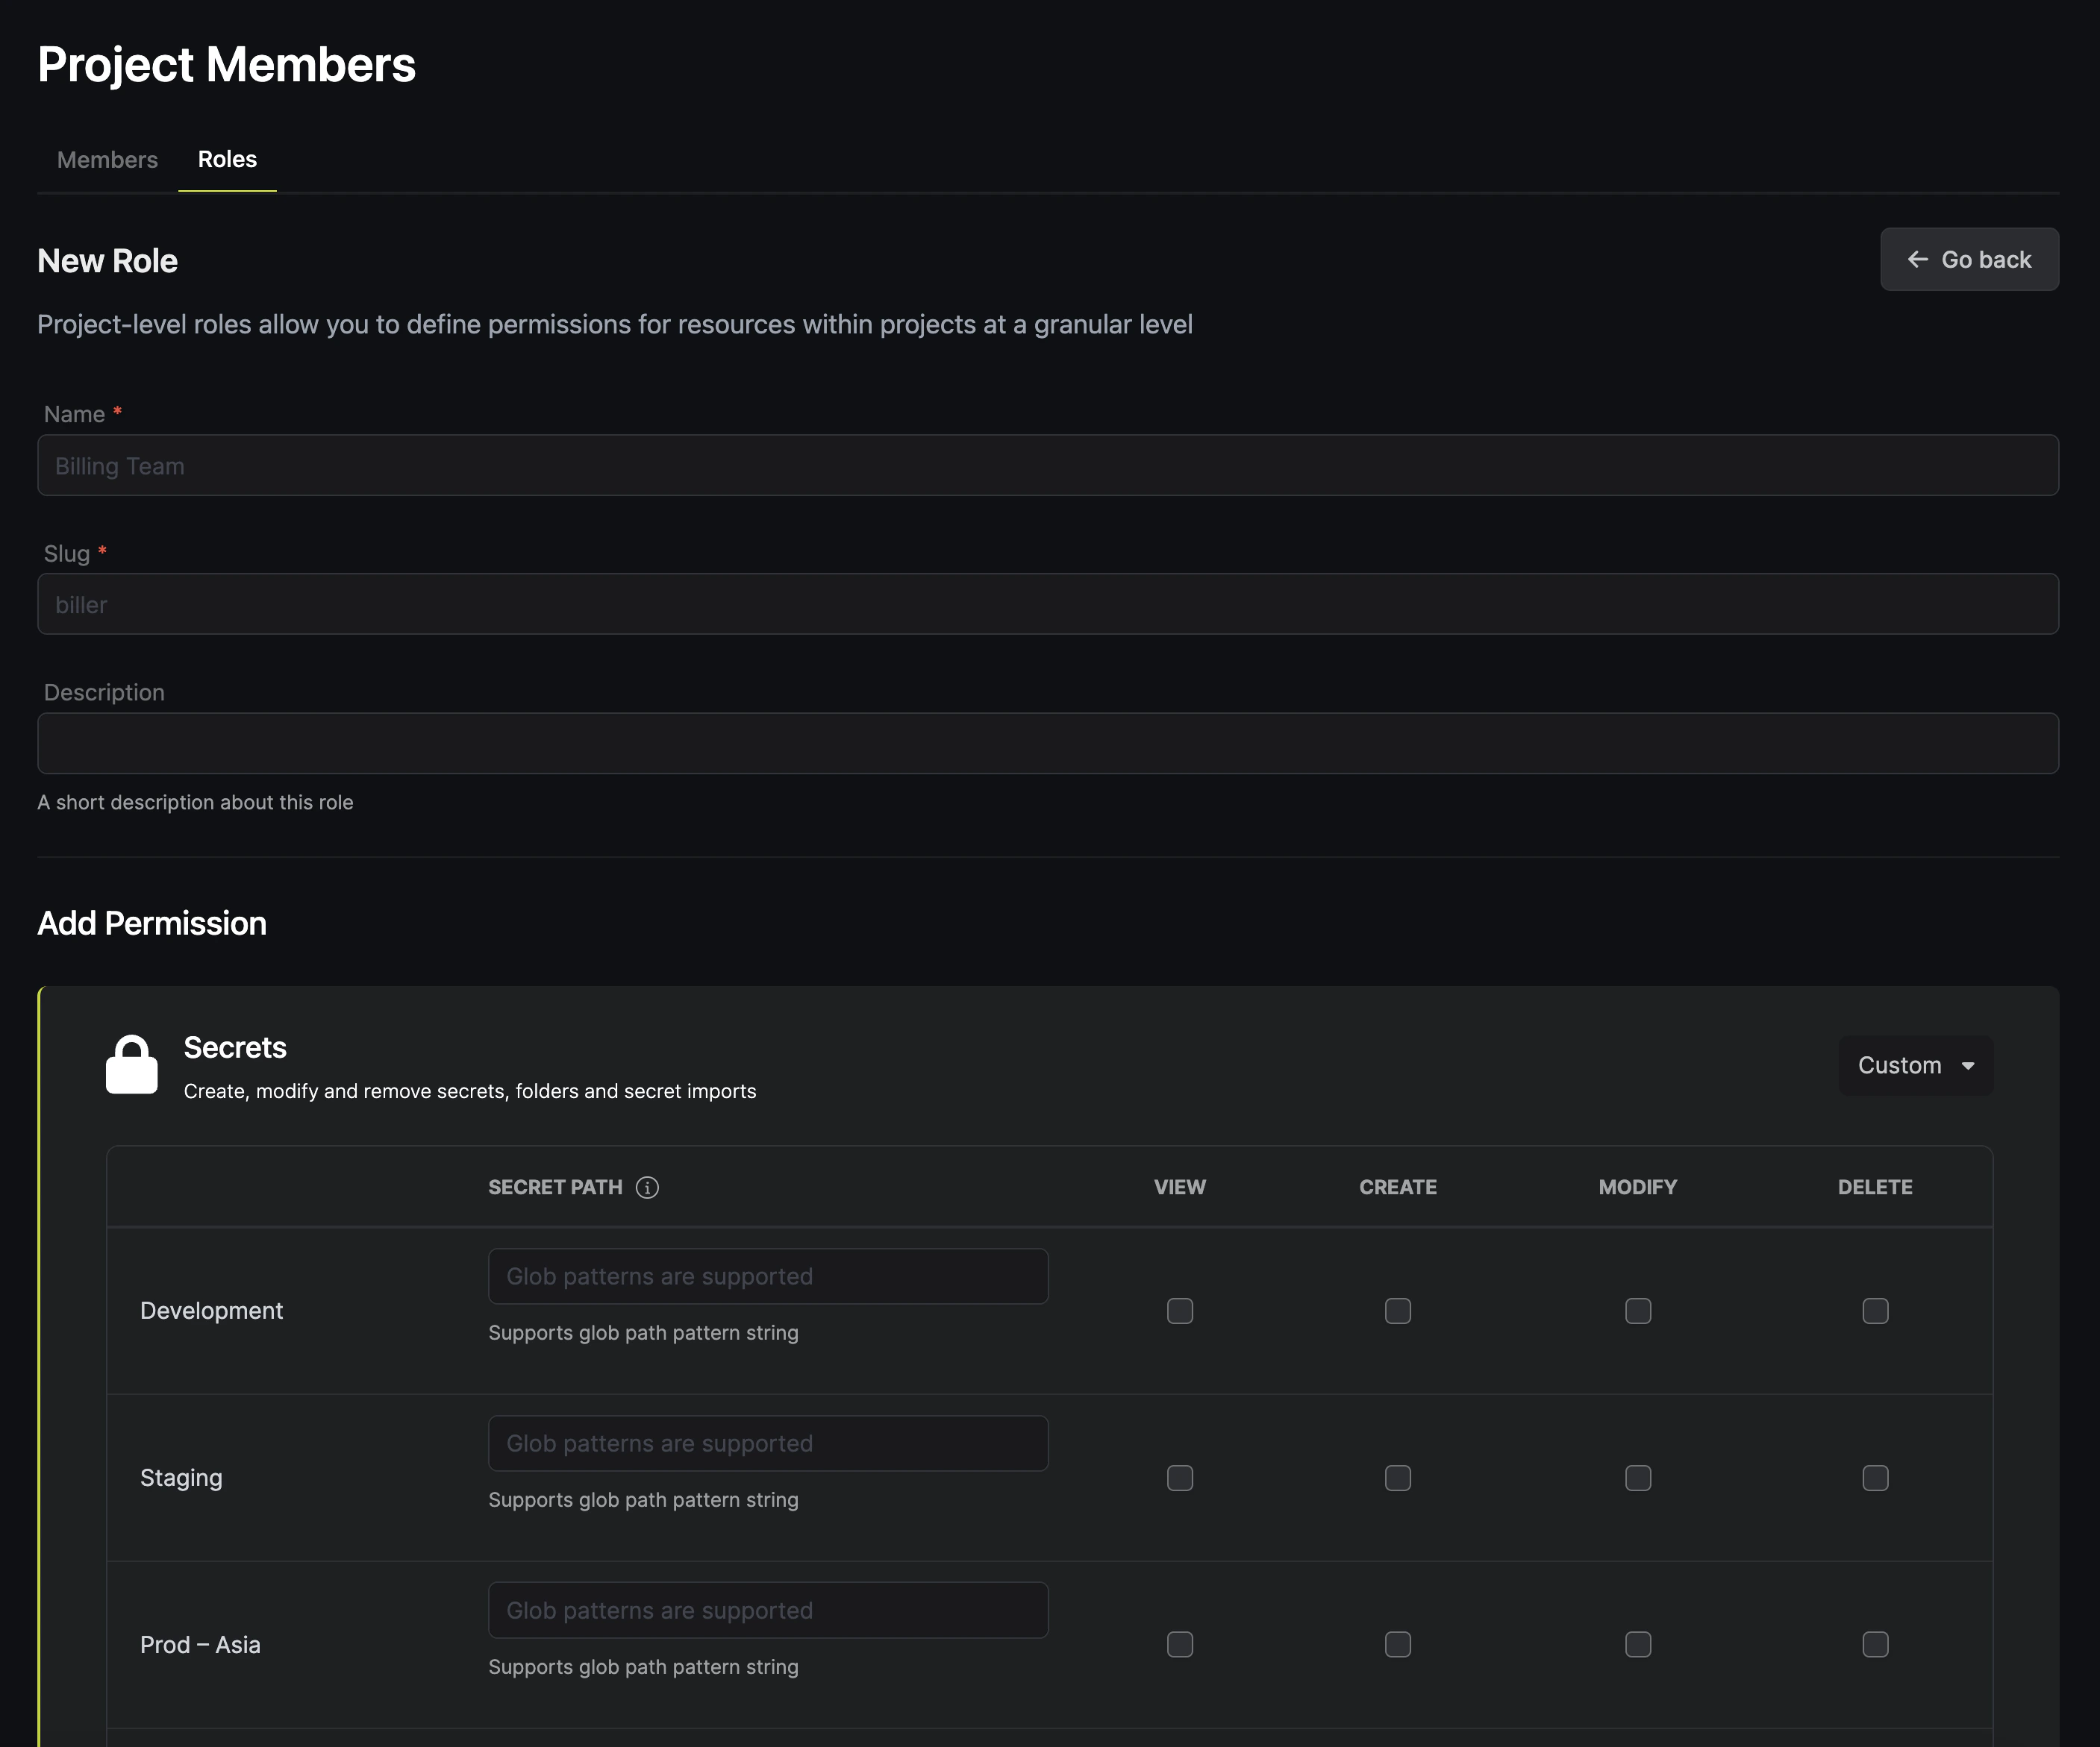Focus the Name input field

1048,465
